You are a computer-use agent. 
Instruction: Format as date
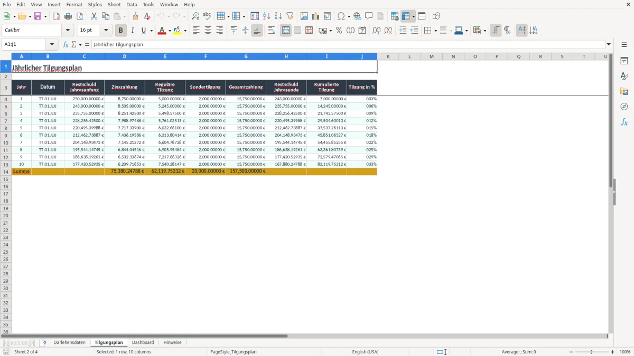(362, 31)
